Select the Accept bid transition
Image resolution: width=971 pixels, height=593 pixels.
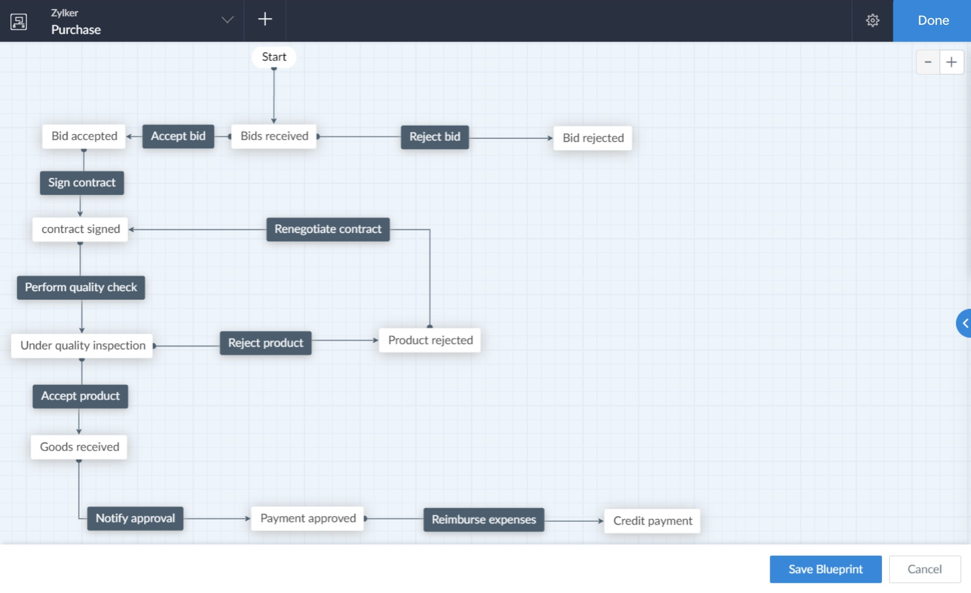[x=178, y=136]
